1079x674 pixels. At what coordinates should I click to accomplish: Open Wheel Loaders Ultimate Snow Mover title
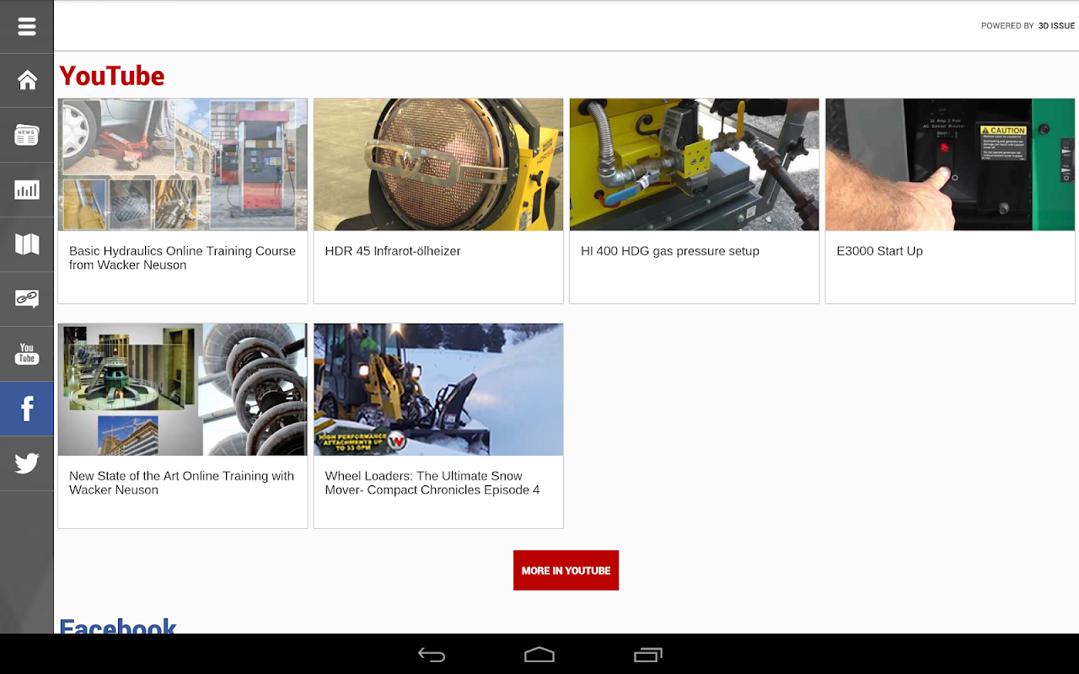432,483
